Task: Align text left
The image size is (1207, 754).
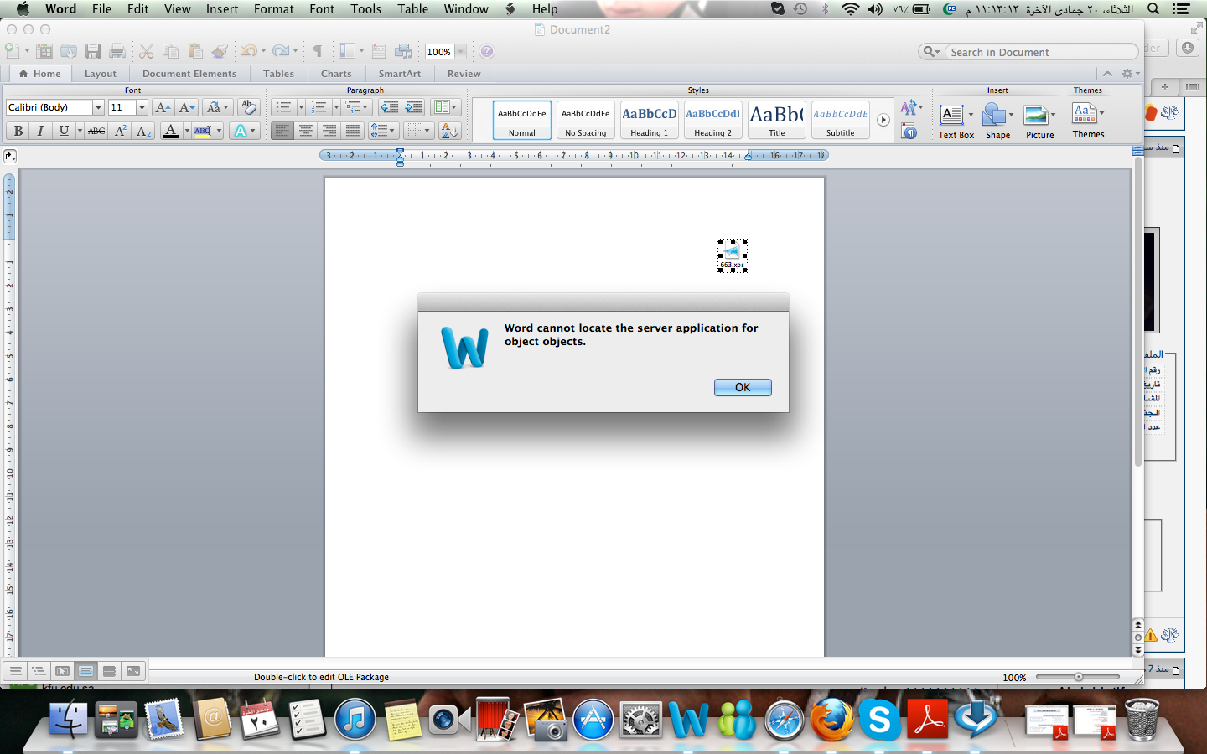Action: (x=282, y=131)
